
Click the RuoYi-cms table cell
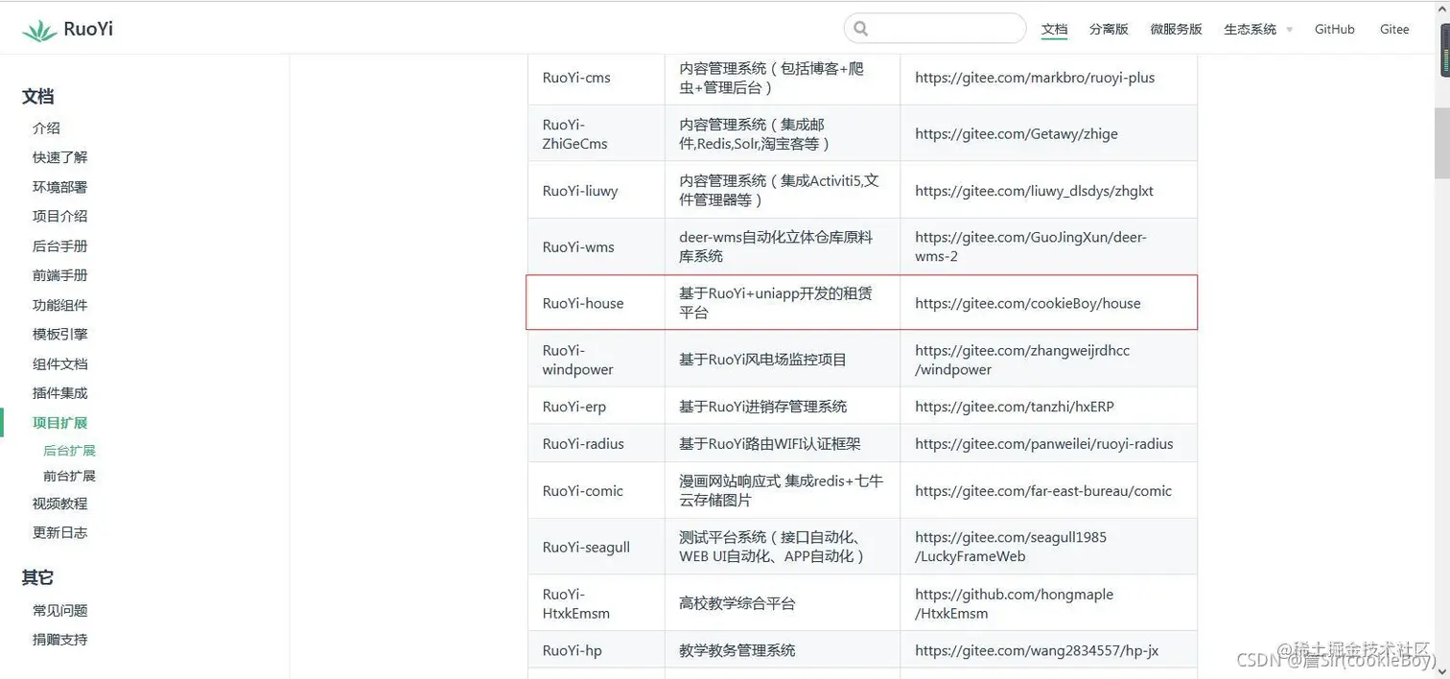pos(596,78)
